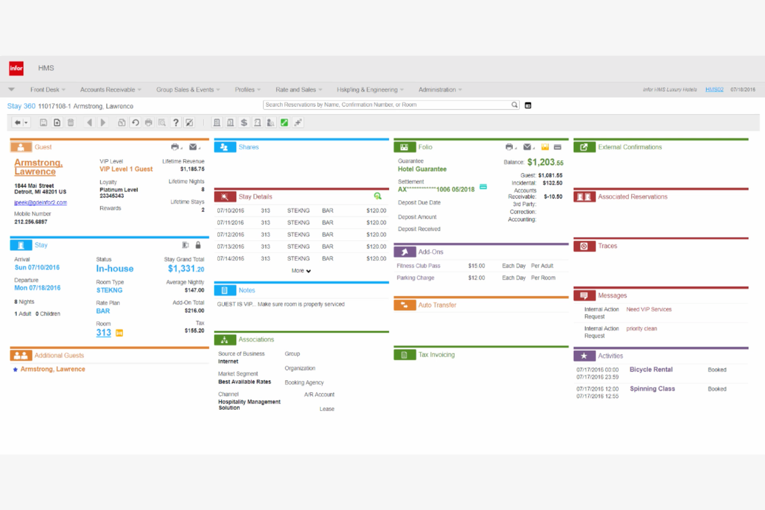Toggle the green edit mode icon in the toolbar
The height and width of the screenshot is (510, 765).
[284, 122]
